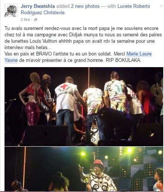
Task: Open tagged profile 'Luvete Roberto' link
Action: (x=134, y=6)
